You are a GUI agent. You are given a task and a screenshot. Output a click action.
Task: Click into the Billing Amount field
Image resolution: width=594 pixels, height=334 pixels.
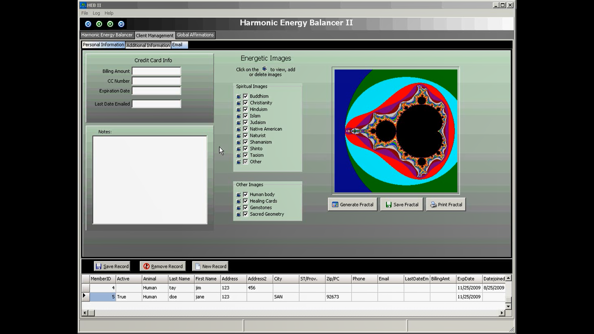point(156,71)
